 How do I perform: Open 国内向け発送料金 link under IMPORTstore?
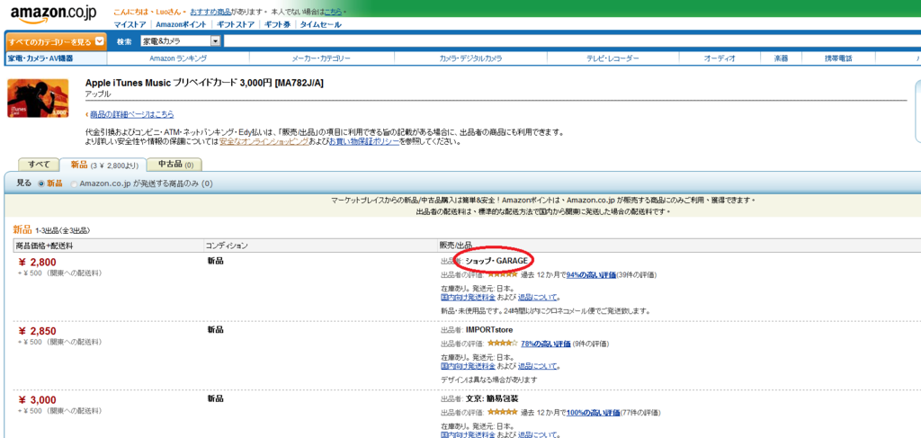468,366
